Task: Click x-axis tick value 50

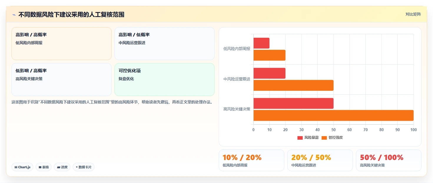Action: pos(334,130)
